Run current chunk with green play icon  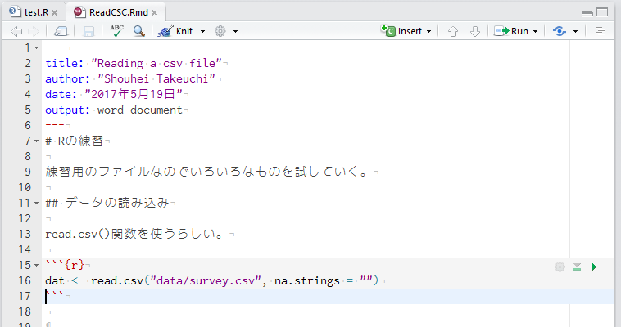pos(594,267)
